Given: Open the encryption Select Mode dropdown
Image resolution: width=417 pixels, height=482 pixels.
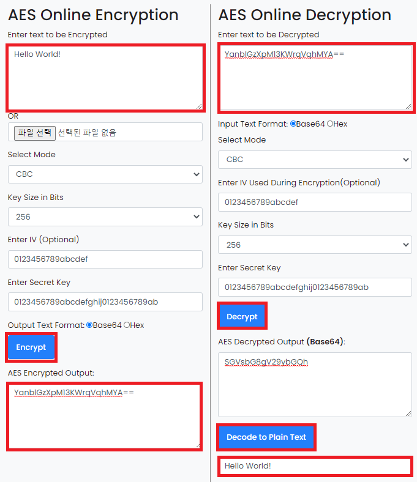Looking at the screenshot, I should pos(105,174).
